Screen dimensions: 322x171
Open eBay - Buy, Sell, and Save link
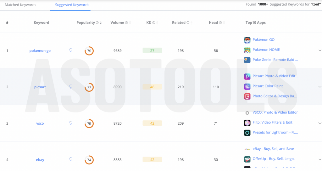pyautogui.click(x=273, y=149)
